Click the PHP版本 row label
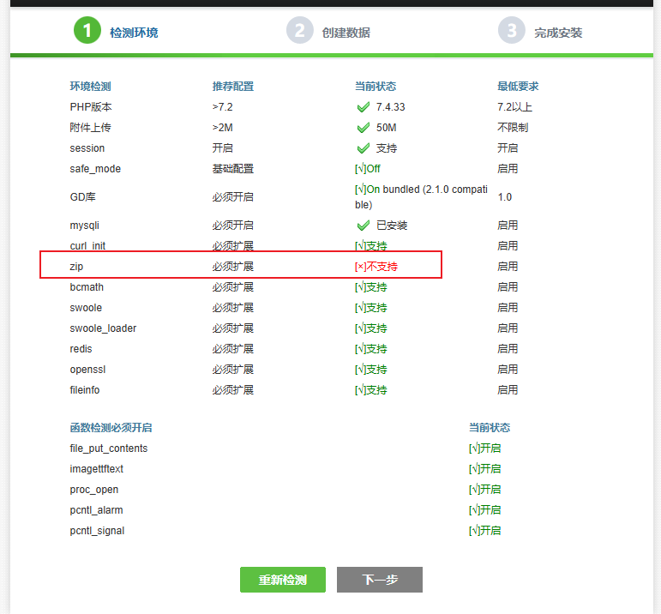 point(91,107)
